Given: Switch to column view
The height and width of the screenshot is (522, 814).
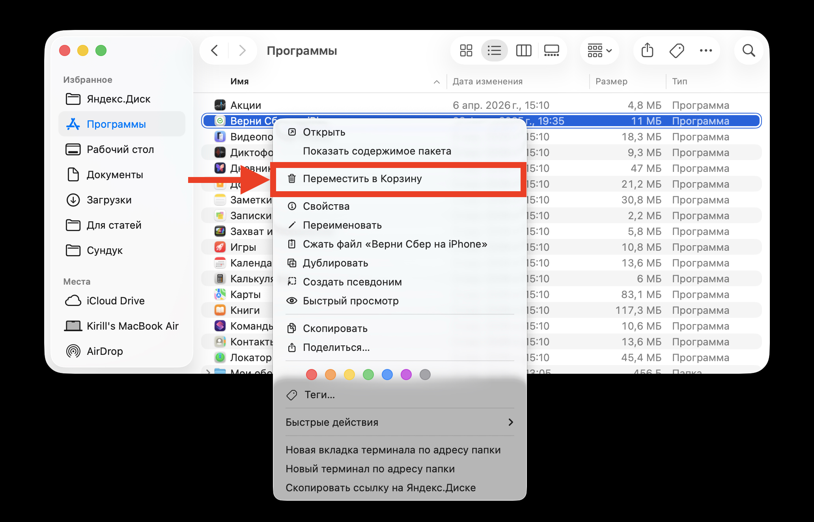Looking at the screenshot, I should (524, 50).
